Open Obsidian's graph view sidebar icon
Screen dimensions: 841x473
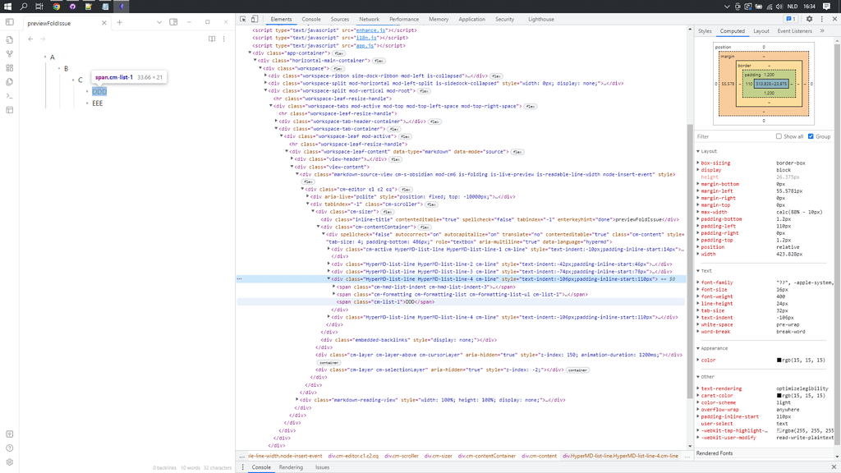tap(10, 54)
